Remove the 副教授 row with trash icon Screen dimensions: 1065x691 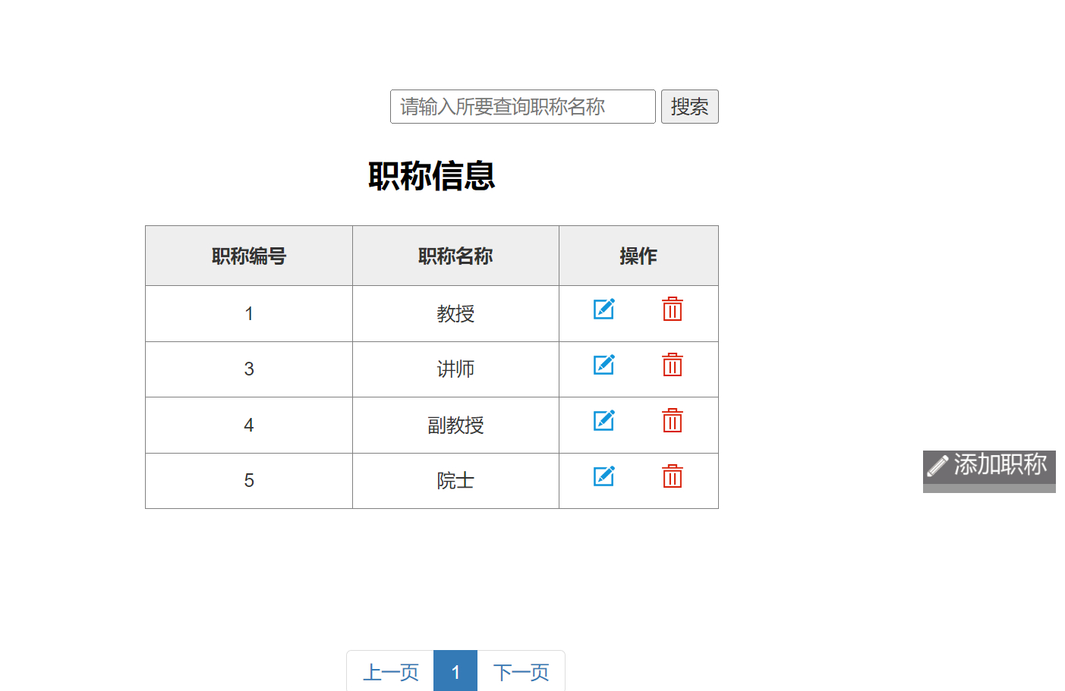point(673,420)
